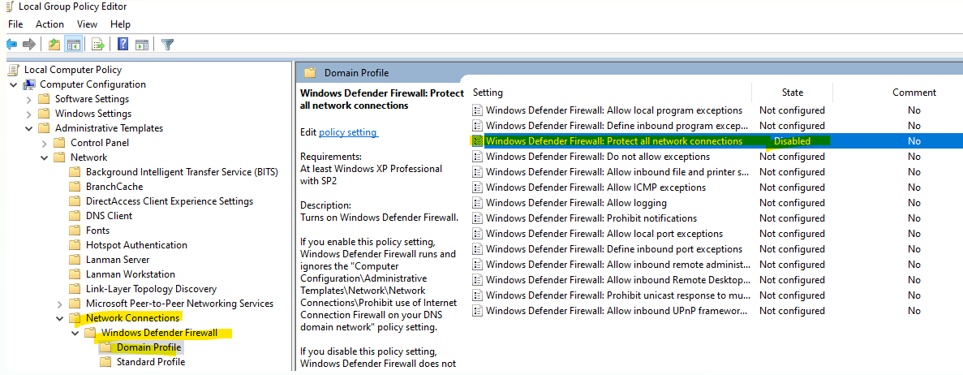
Task: Click the folder icon next to Fonts
Action: coord(75,231)
